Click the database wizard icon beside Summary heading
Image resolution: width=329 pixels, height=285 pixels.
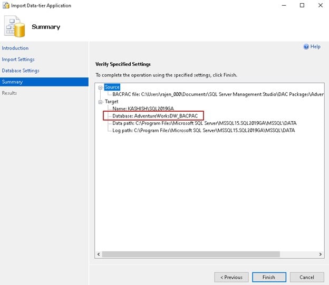click(15, 27)
